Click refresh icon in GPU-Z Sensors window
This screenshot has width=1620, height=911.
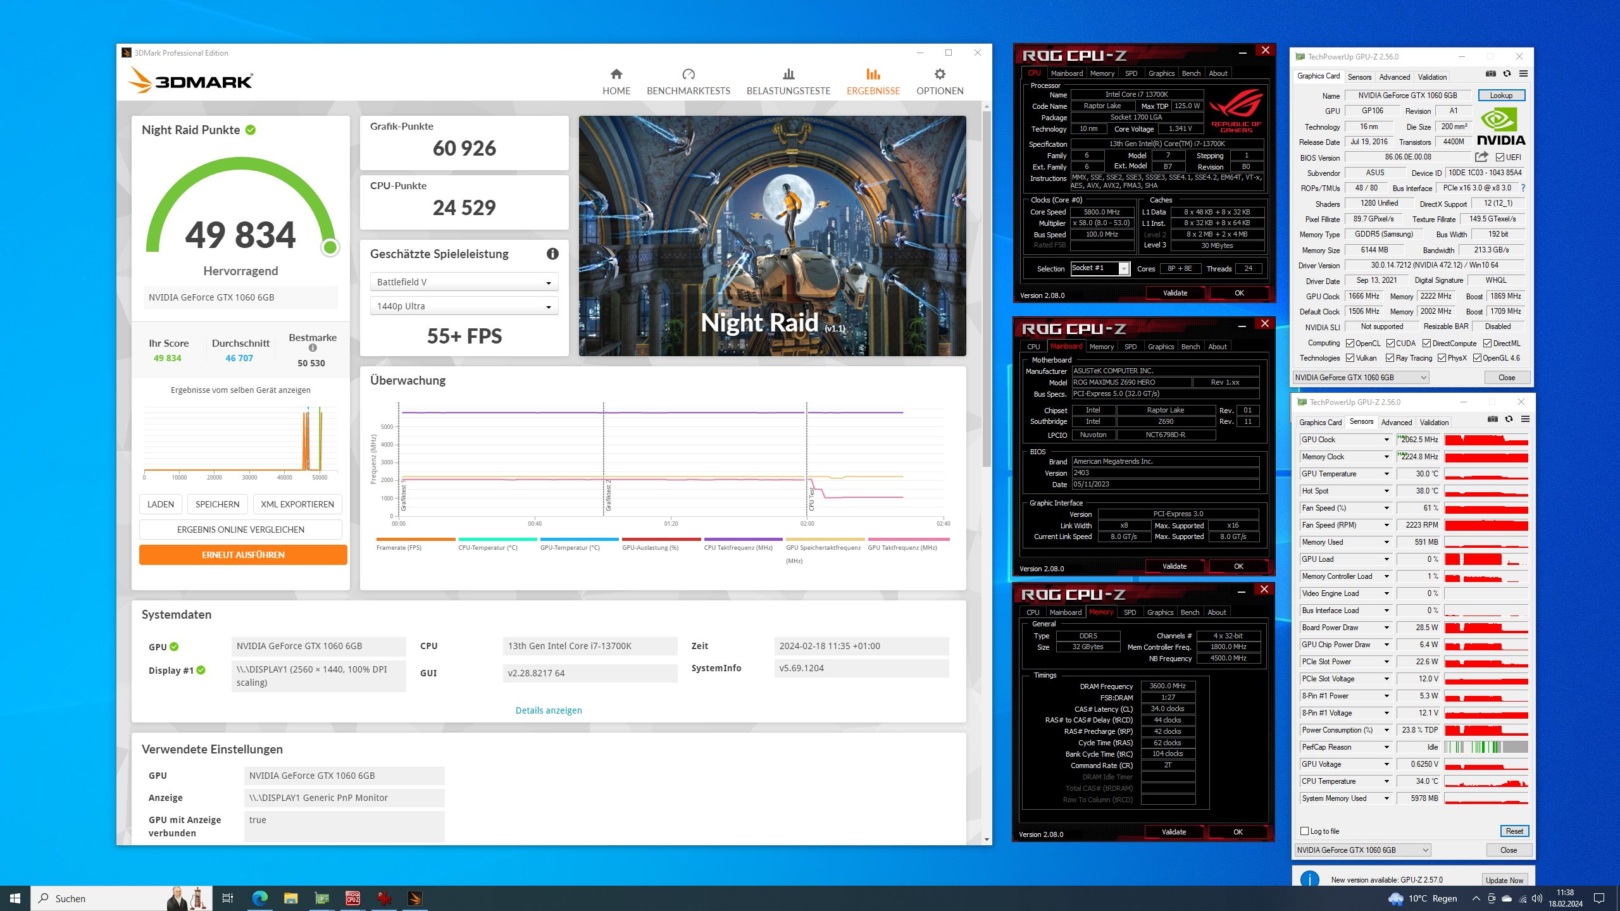1509,419
